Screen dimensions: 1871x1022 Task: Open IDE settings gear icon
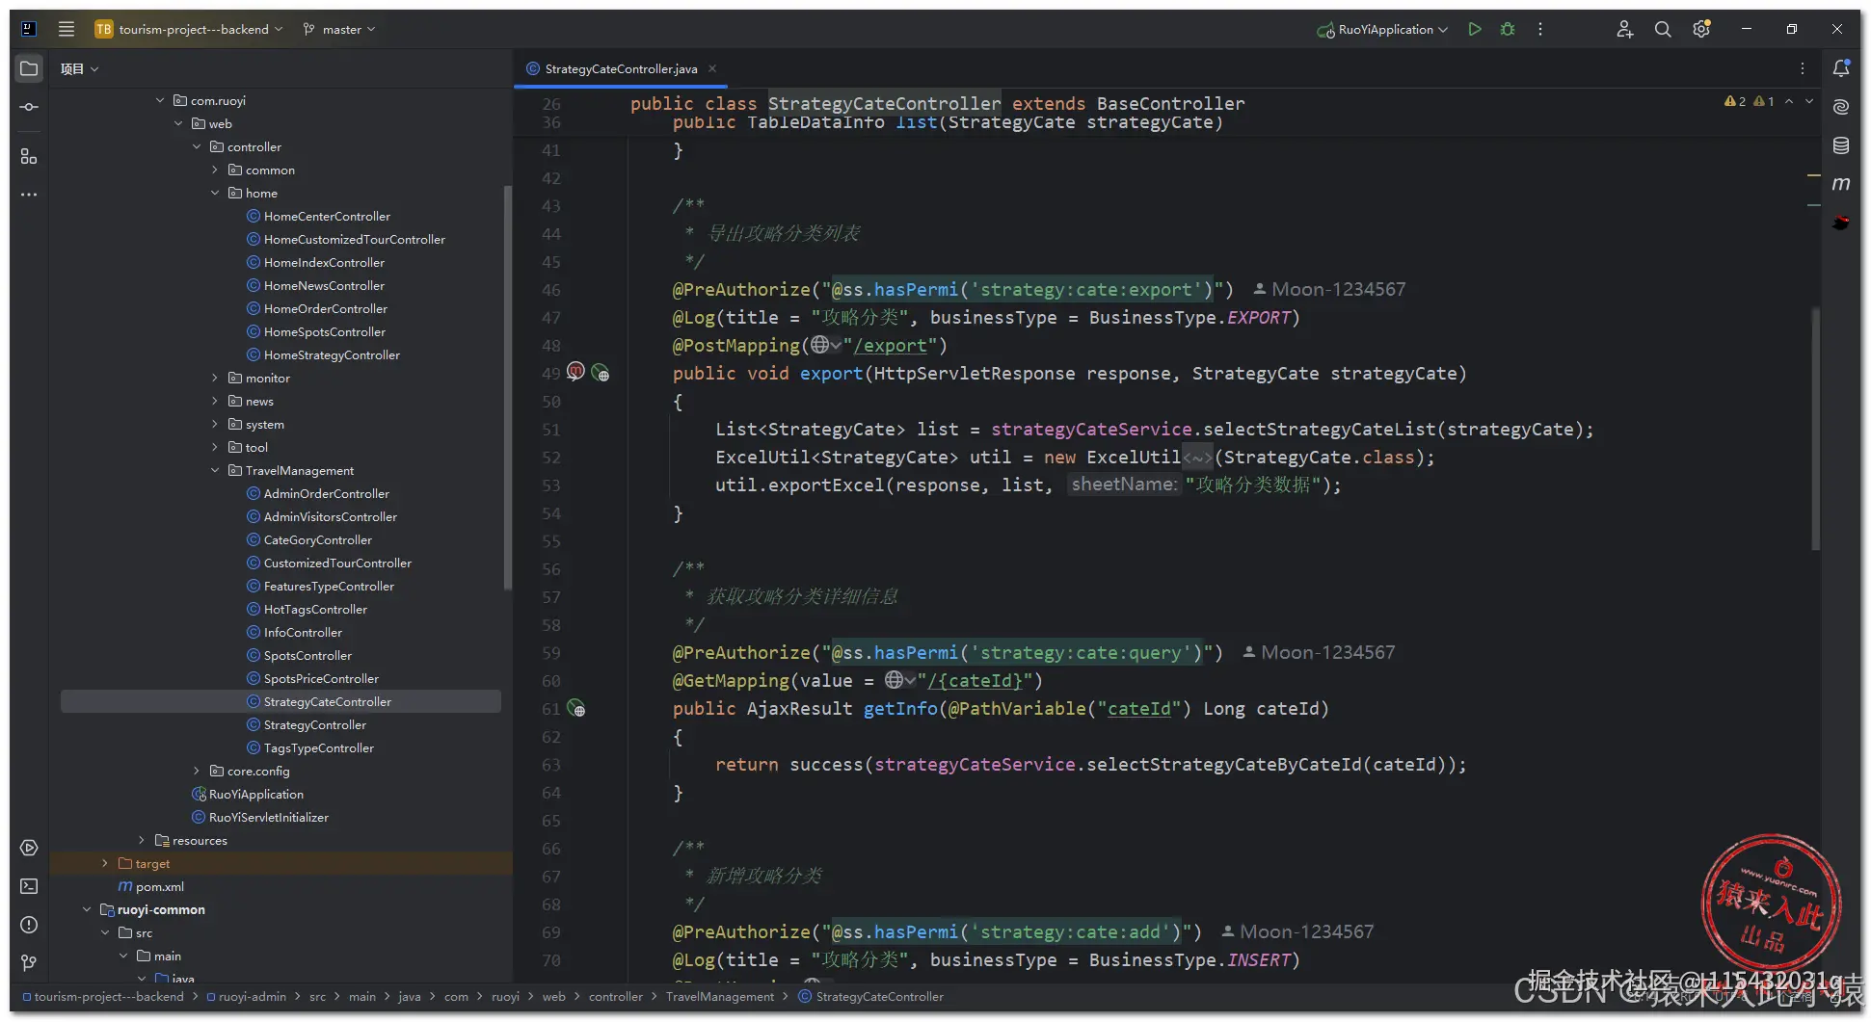pyautogui.click(x=1701, y=29)
